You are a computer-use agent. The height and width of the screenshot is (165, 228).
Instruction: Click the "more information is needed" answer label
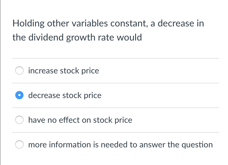(x=120, y=145)
